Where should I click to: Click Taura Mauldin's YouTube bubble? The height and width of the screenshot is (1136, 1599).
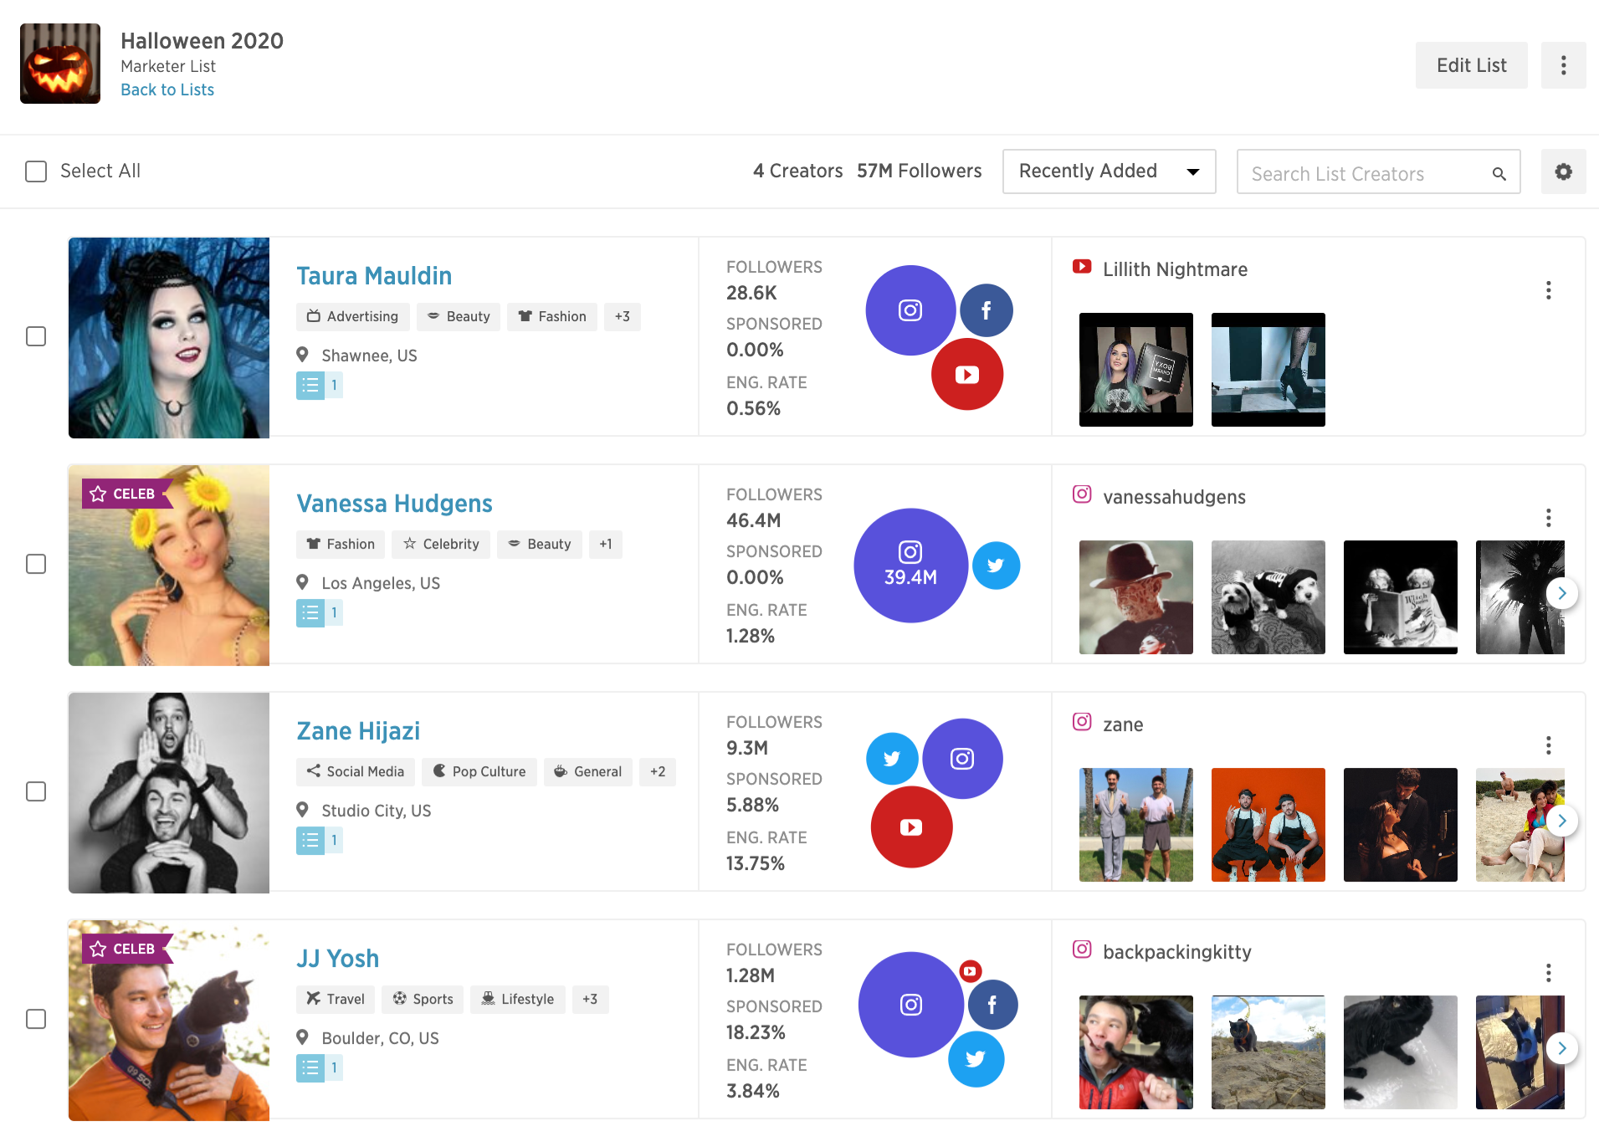click(x=967, y=374)
